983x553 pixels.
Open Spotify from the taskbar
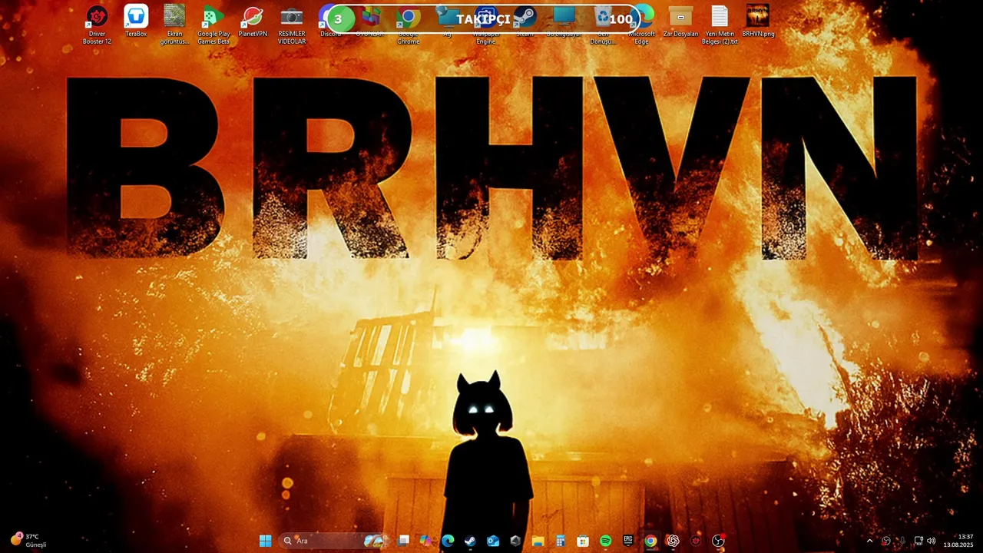(605, 541)
